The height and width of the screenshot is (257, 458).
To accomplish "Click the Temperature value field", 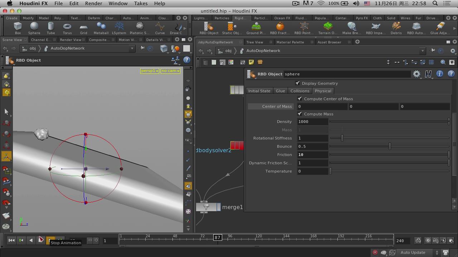I will [x=312, y=171].
